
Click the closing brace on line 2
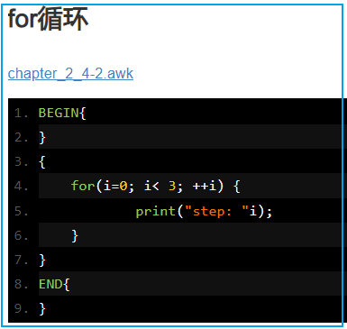(42, 138)
